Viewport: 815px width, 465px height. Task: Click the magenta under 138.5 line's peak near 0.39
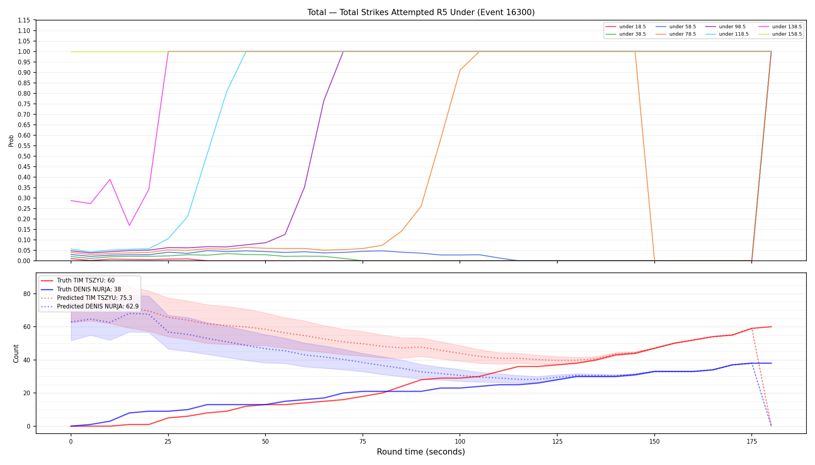110,179
